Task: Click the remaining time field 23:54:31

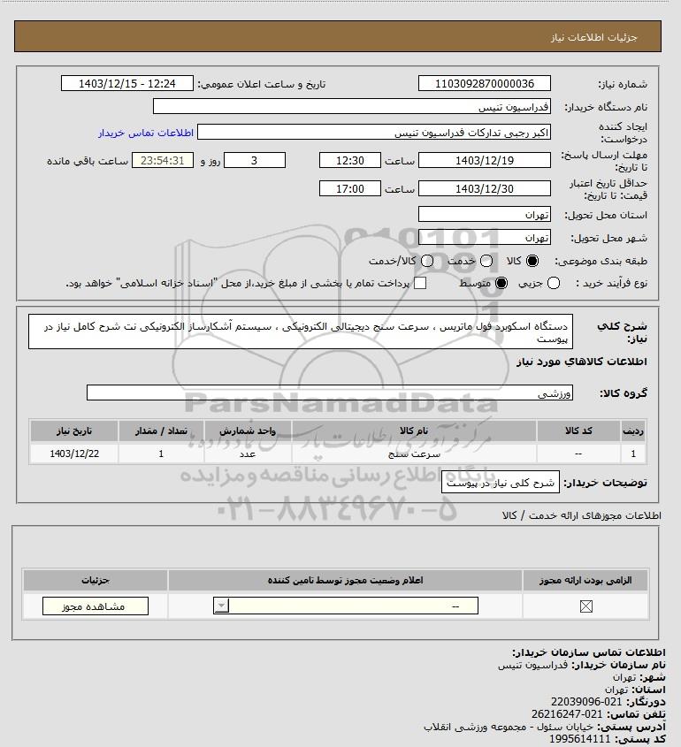Action: (x=163, y=160)
